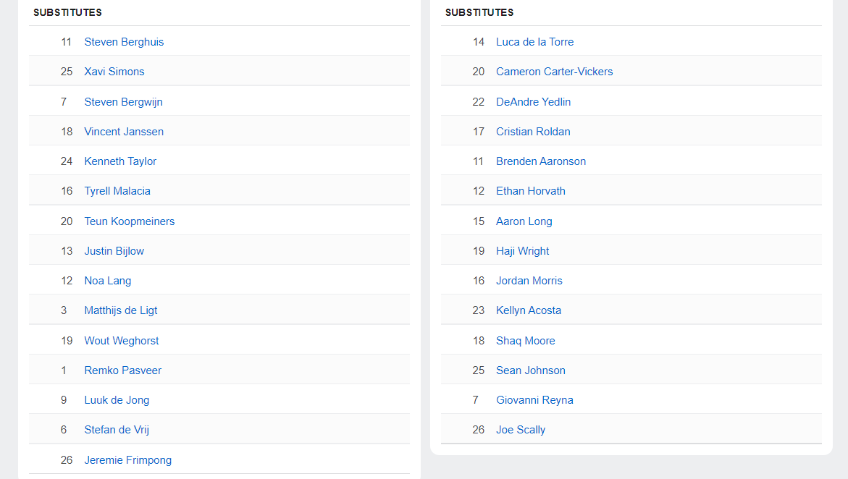
Task: Open Vincent Janssen's profile
Action: pos(124,132)
